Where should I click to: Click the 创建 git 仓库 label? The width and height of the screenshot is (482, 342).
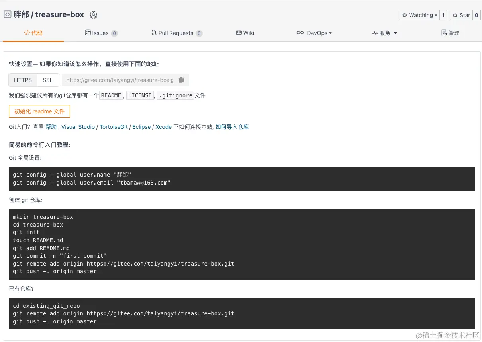tap(25, 200)
